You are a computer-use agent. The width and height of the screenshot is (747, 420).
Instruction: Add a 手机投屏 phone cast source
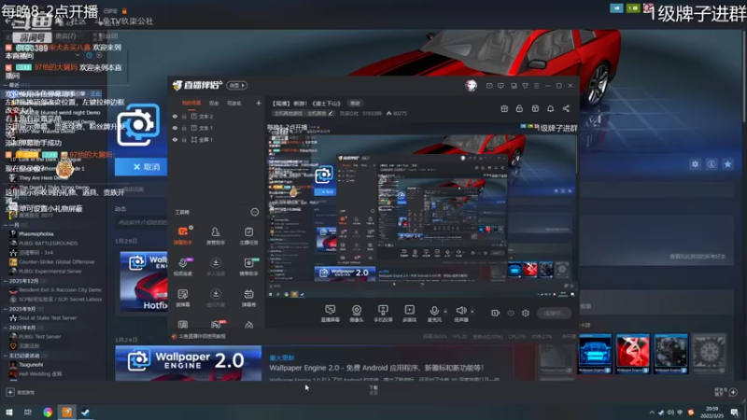tap(383, 314)
